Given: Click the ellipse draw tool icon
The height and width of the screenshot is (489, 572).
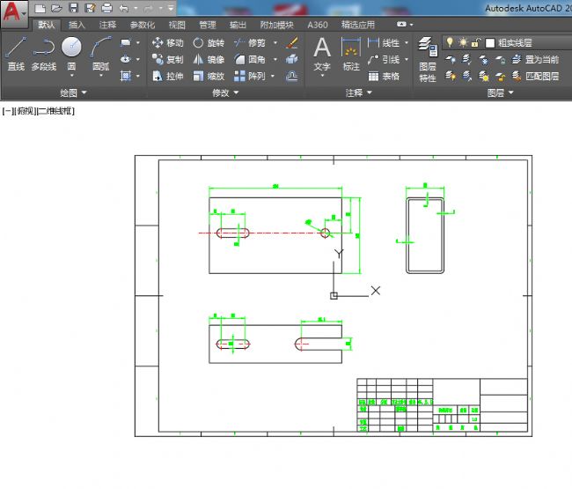Looking at the screenshot, I should pos(126,59).
